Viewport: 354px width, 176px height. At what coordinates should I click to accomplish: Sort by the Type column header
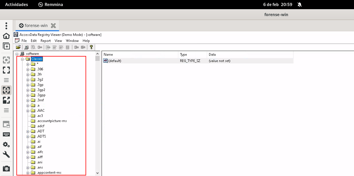[193, 54]
